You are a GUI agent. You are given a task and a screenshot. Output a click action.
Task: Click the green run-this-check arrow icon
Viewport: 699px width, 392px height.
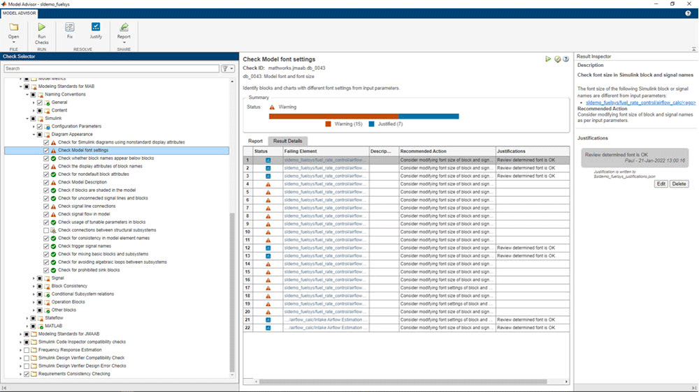pyautogui.click(x=548, y=59)
